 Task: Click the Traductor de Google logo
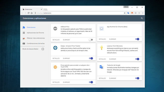(101, 67)
